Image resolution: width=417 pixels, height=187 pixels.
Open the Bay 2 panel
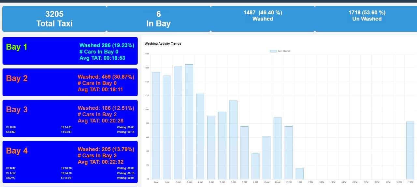[70, 82]
